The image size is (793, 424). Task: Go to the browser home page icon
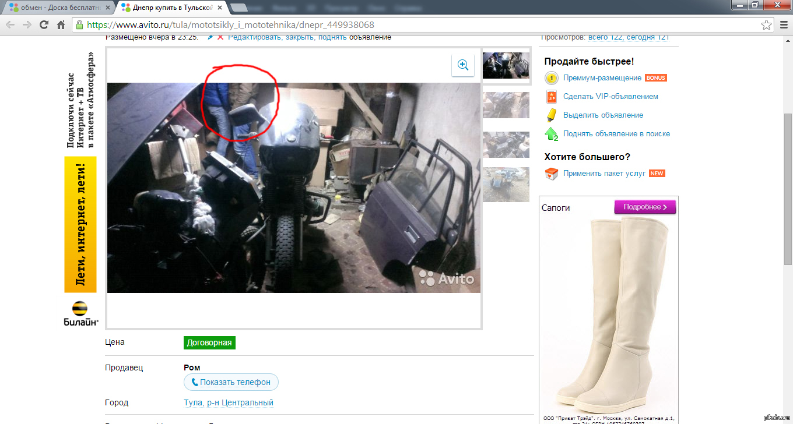click(x=61, y=25)
